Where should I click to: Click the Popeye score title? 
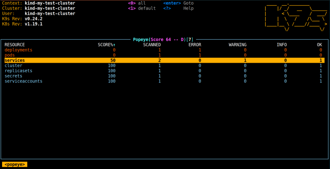coord(163,39)
